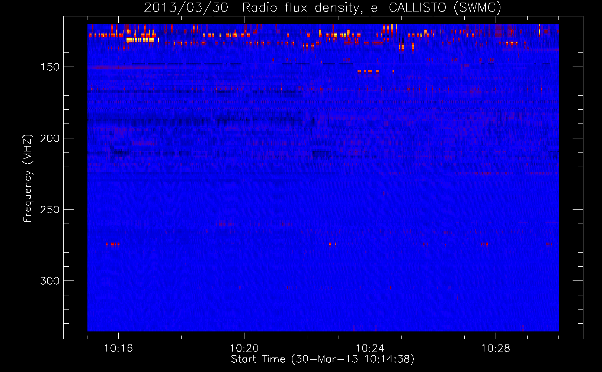Click the 10:20 time tick label
602x372 pixels.
click(244, 349)
